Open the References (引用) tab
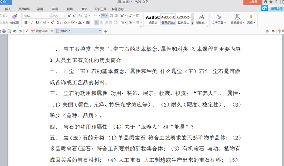The height and width of the screenshot is (166, 284). point(40,9)
